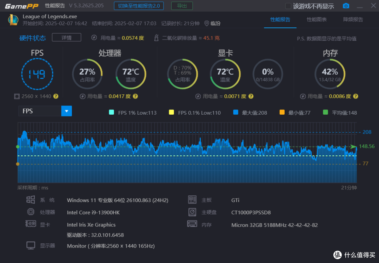379x263 pixels.
Task: Open the 详情 hardware details button
Action: pyautogui.click(x=66, y=38)
